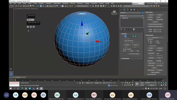Open the Modifiers menu
Viewport: 177px width, 100px height.
click(x=41, y=4)
